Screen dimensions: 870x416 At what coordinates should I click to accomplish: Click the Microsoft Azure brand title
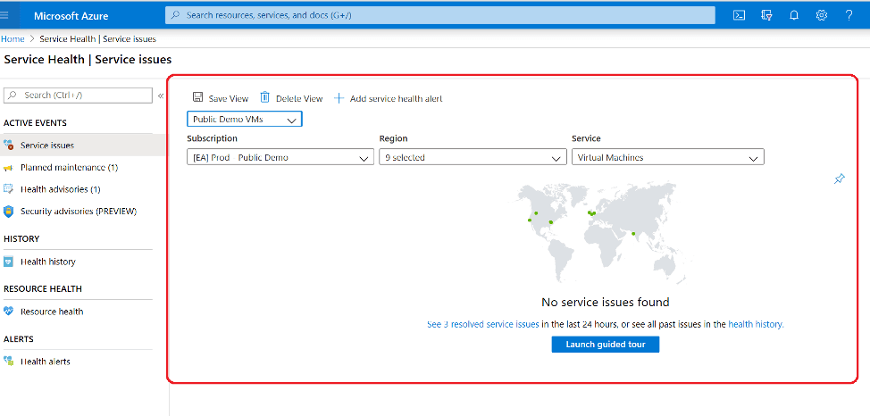pos(71,15)
